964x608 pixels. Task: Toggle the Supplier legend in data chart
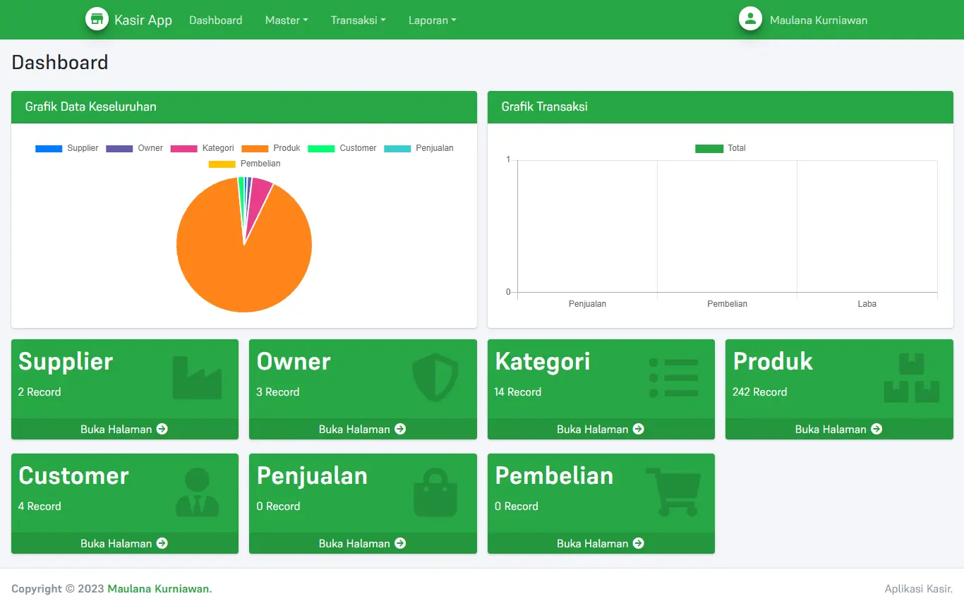click(x=66, y=148)
